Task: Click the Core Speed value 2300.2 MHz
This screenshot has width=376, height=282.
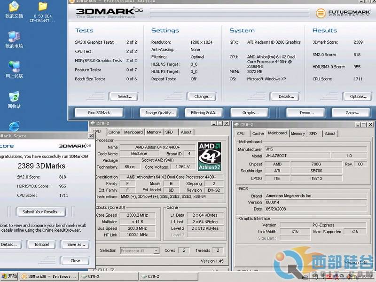Action: (x=137, y=215)
